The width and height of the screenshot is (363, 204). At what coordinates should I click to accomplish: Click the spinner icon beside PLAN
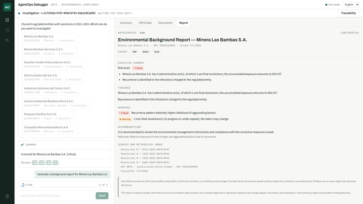click(23, 185)
